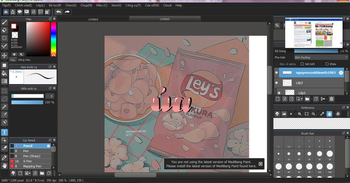Close the Kiểm soát cọ panel
The width and height of the screenshot is (350, 183).
click(x=54, y=88)
